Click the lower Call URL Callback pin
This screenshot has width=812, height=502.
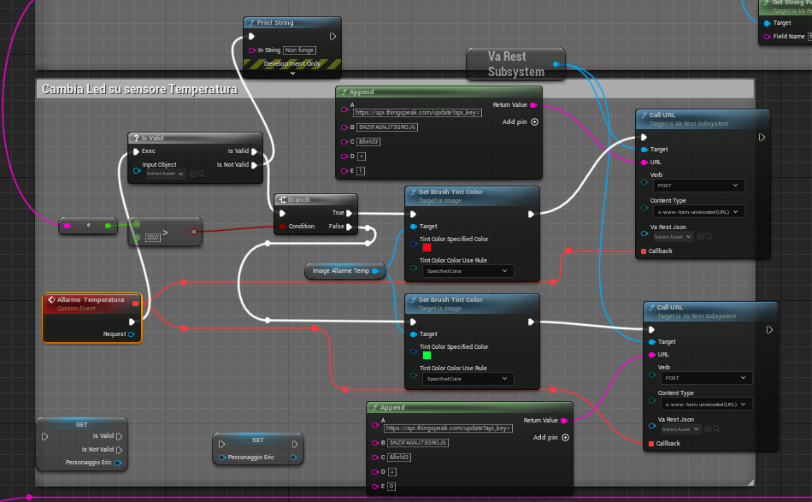[x=651, y=444]
